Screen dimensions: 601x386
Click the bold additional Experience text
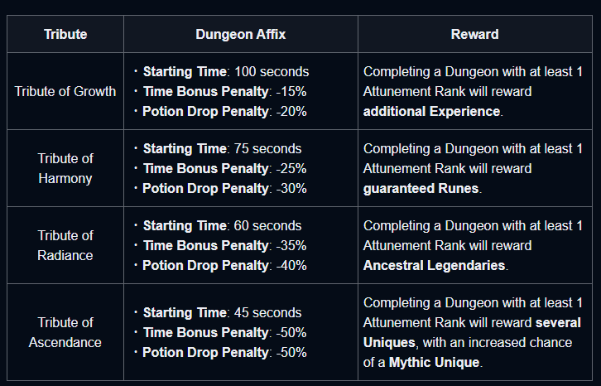tap(431, 111)
